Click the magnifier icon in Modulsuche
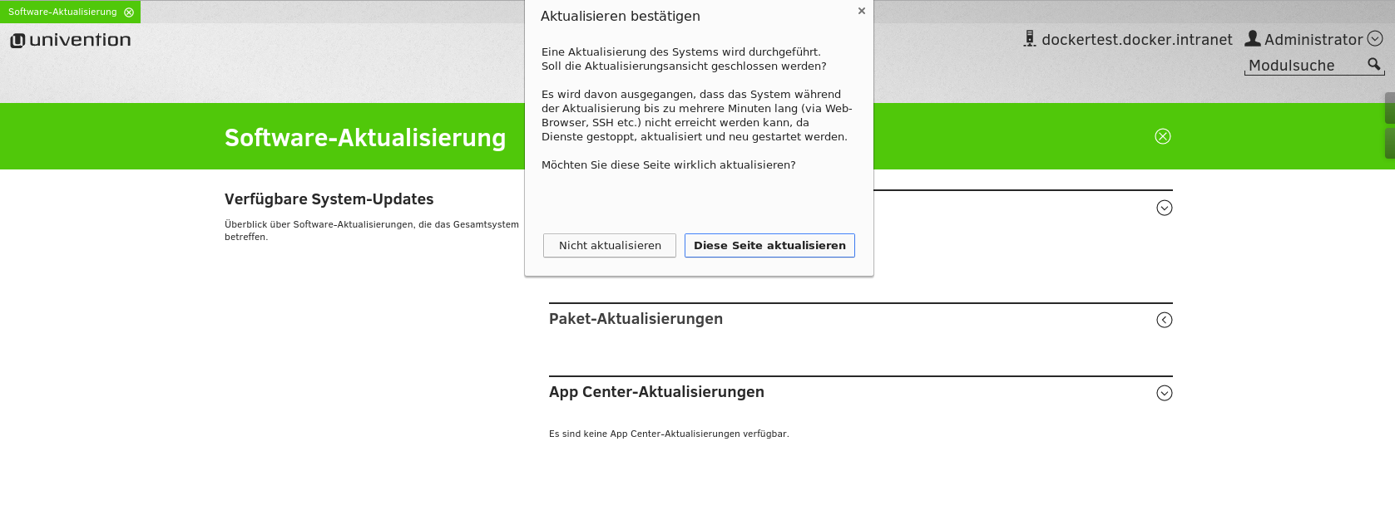This screenshot has height=515, width=1395. coord(1373,64)
